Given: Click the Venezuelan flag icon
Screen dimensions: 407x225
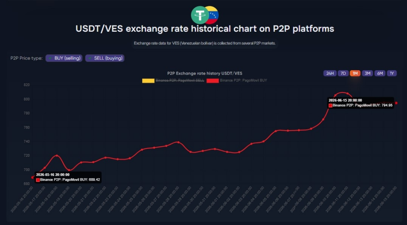Looking at the screenshot, I should (213, 15).
